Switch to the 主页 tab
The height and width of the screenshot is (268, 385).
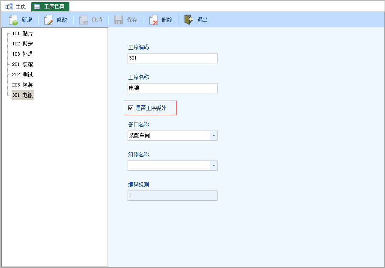(x=16, y=6)
